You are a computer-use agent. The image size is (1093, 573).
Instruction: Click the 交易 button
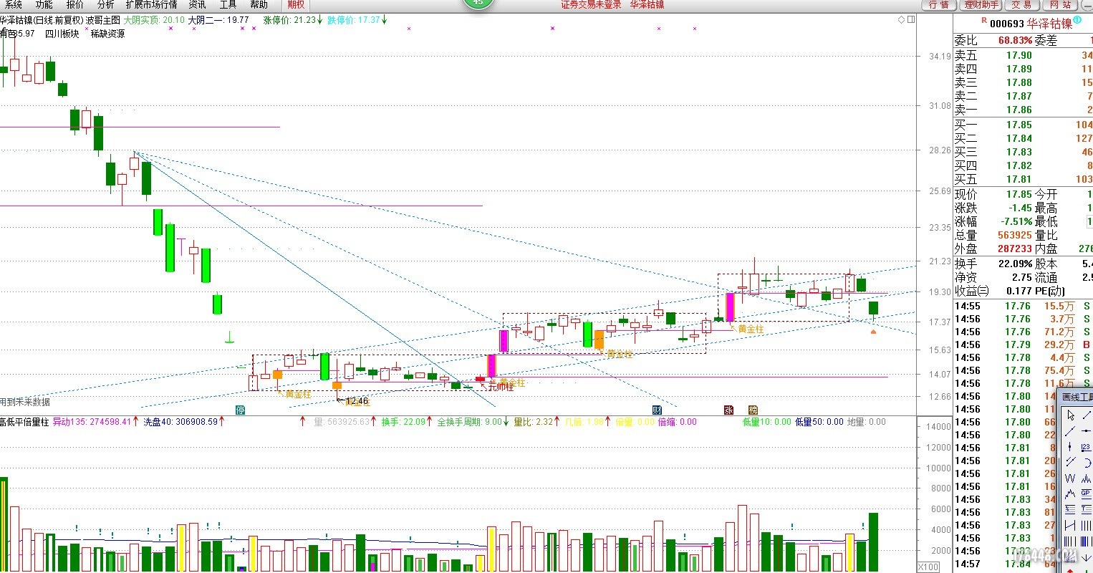coord(1021,5)
